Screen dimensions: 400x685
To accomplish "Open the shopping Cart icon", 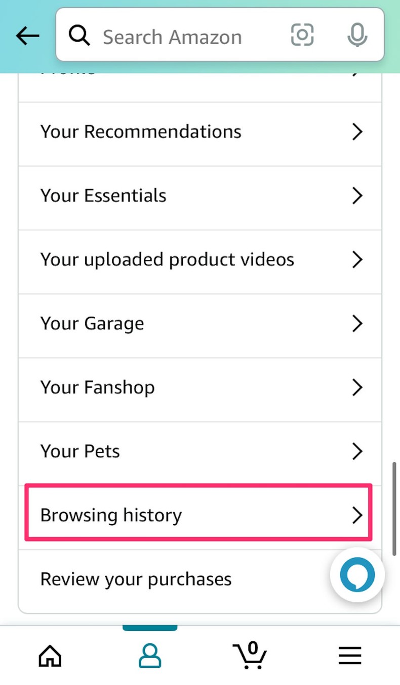I will pyautogui.click(x=250, y=656).
